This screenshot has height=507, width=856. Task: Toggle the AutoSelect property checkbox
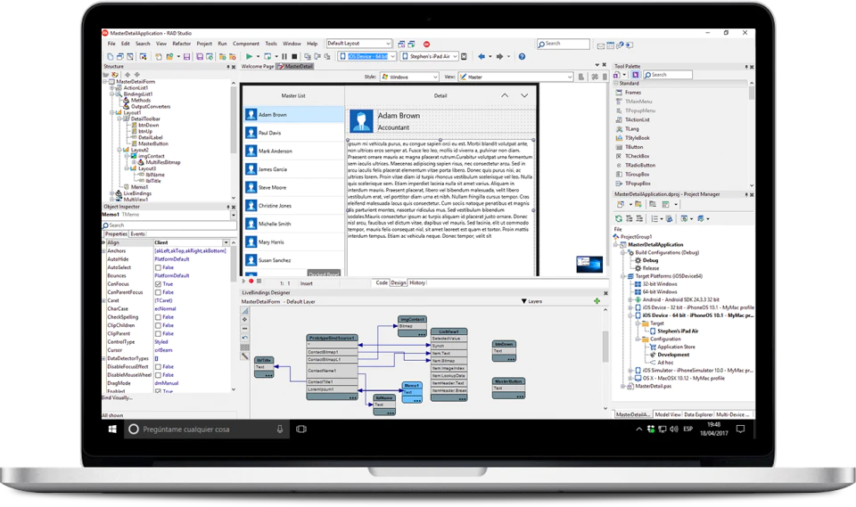(x=158, y=267)
